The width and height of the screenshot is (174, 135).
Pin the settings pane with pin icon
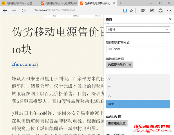tap(170, 19)
